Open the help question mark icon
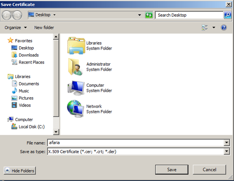This screenshot has height=181, width=234. coord(224,28)
